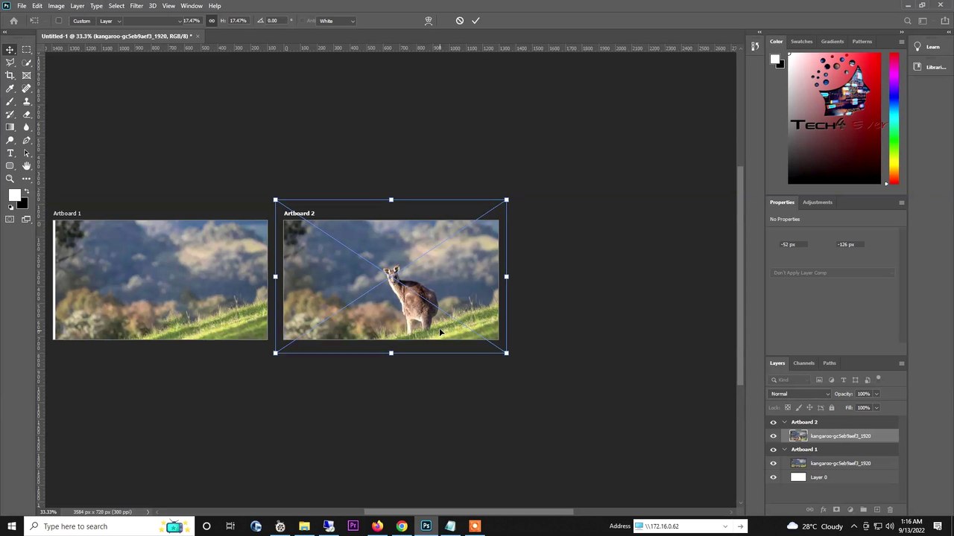Select the Rectangular Marquee tool
954x536 pixels.
[x=27, y=49]
